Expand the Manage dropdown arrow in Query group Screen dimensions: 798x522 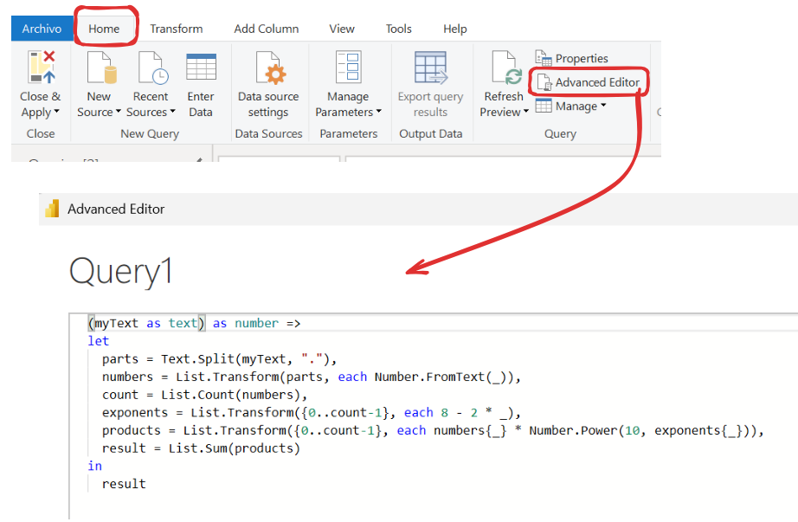603,106
